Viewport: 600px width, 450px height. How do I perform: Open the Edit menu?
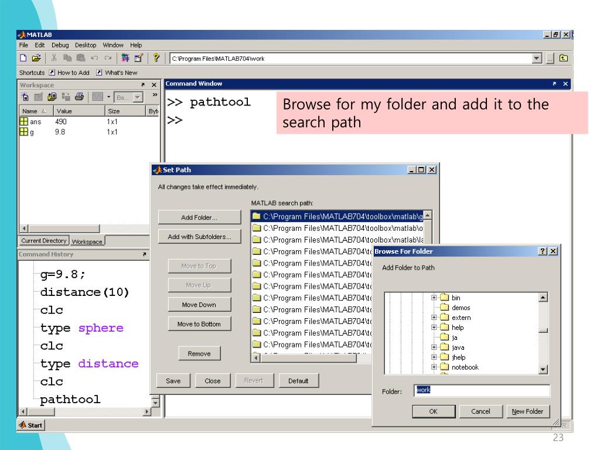click(x=40, y=45)
